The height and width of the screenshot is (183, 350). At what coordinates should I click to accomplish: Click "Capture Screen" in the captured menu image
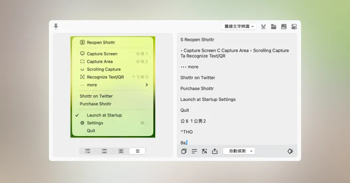[x=102, y=54]
